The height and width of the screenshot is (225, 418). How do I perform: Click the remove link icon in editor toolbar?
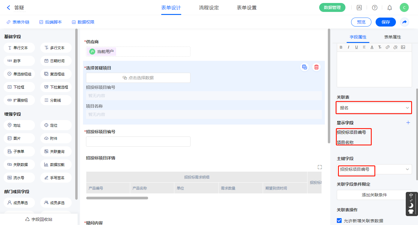coord(395,47)
